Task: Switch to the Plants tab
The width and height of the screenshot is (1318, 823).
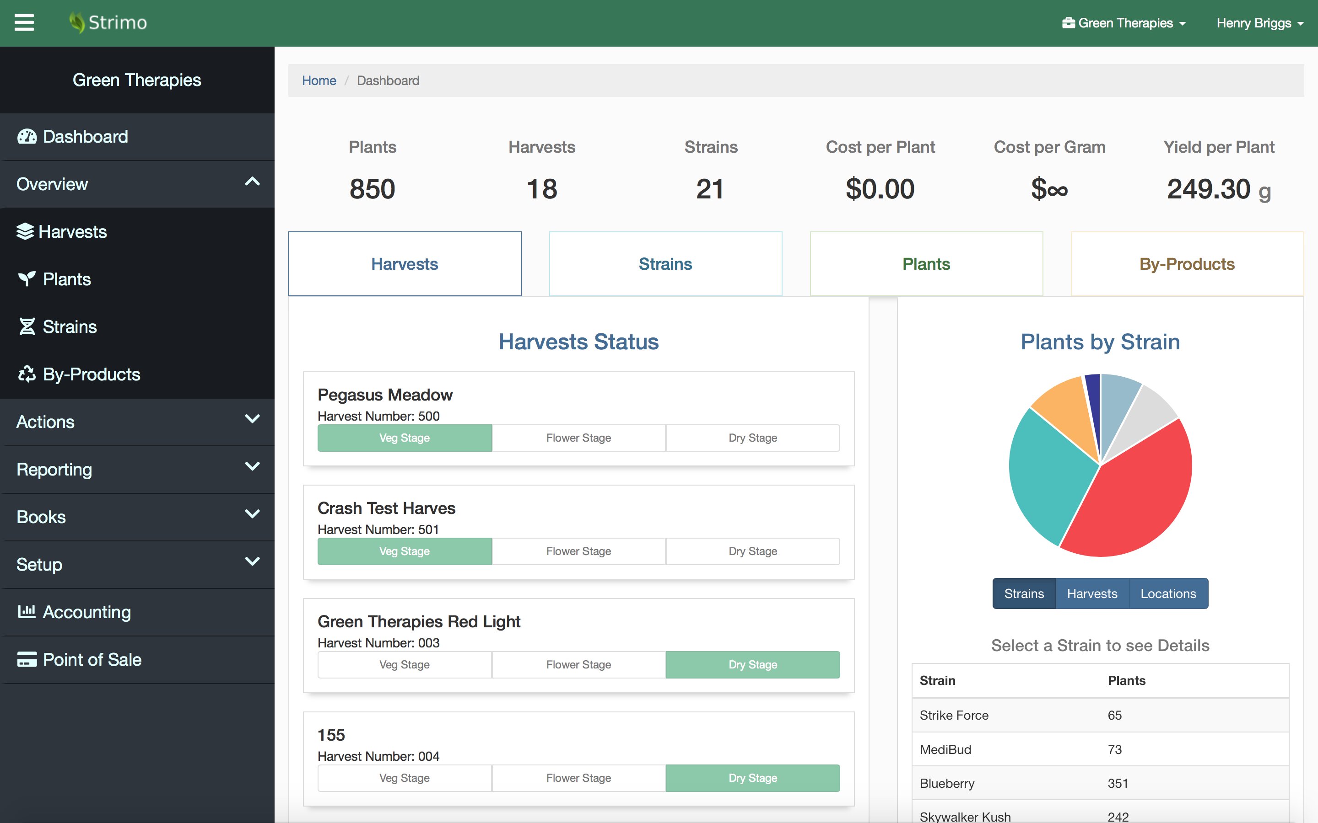Action: 925,264
